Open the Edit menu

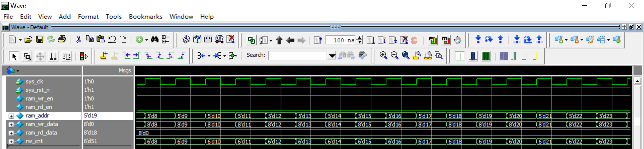point(25,16)
